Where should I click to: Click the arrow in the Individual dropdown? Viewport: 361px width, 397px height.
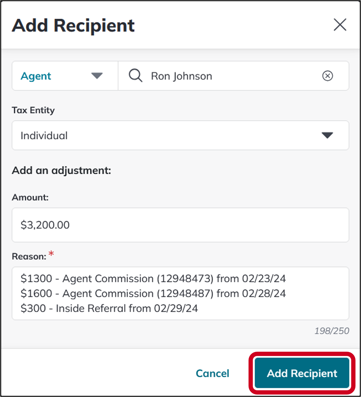(327, 135)
